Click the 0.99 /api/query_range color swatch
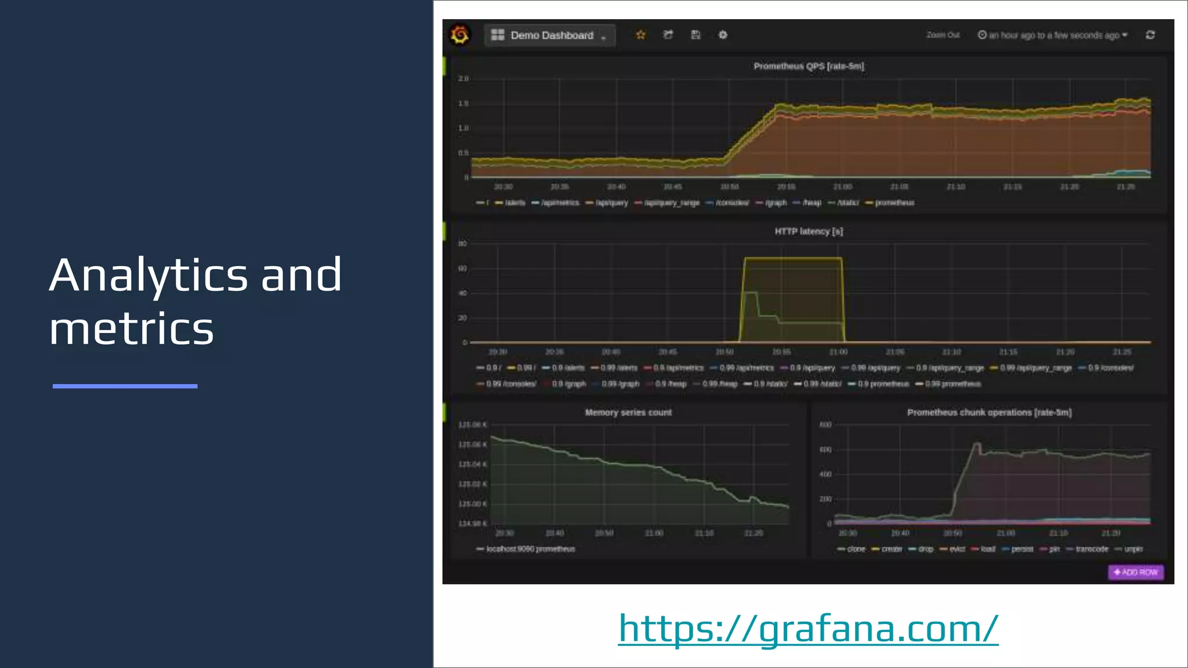This screenshot has height=668, width=1188. pyautogui.click(x=994, y=368)
